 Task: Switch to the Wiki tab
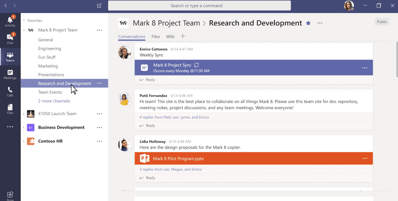[x=170, y=37]
